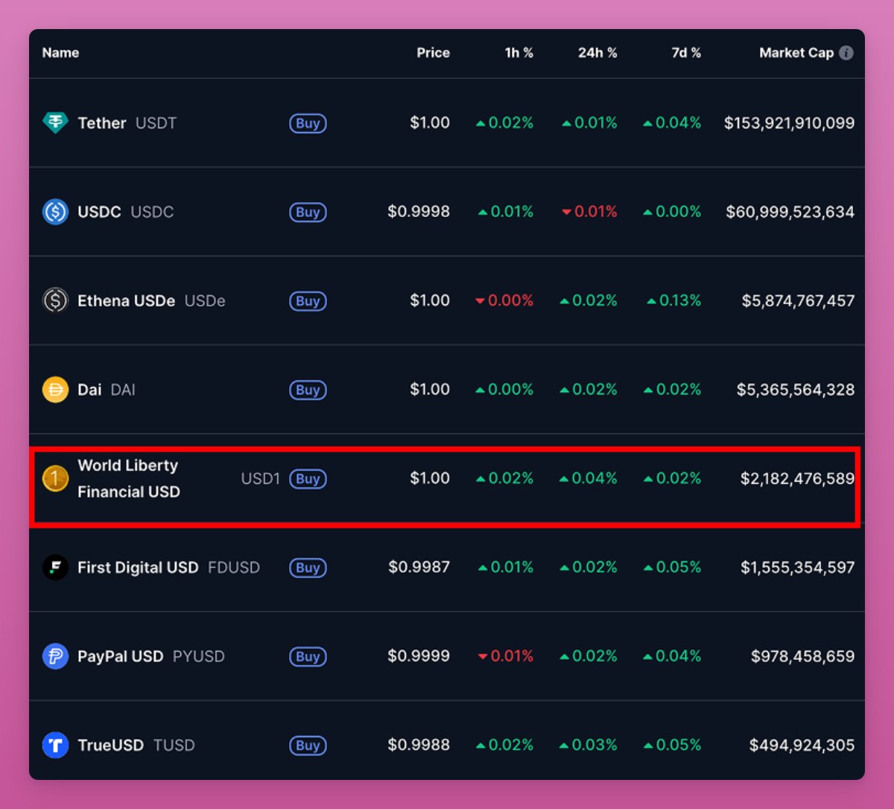Click the Dai coin logo icon
The image size is (894, 809).
point(55,389)
